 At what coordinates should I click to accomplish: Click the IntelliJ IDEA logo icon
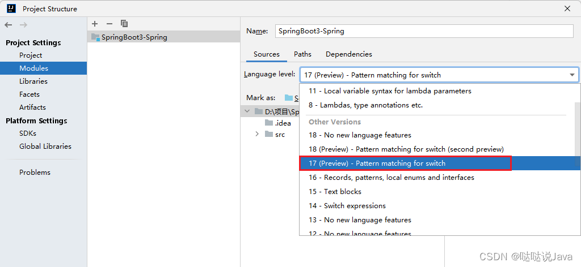(x=11, y=8)
